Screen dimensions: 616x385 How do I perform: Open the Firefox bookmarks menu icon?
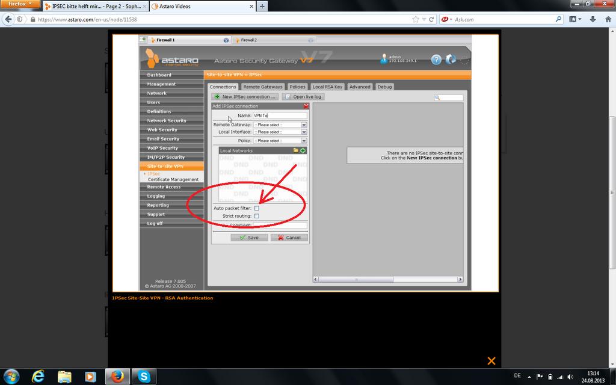pos(574,19)
